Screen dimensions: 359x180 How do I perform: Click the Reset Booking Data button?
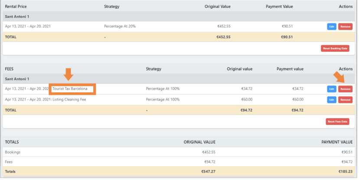coord(335,48)
